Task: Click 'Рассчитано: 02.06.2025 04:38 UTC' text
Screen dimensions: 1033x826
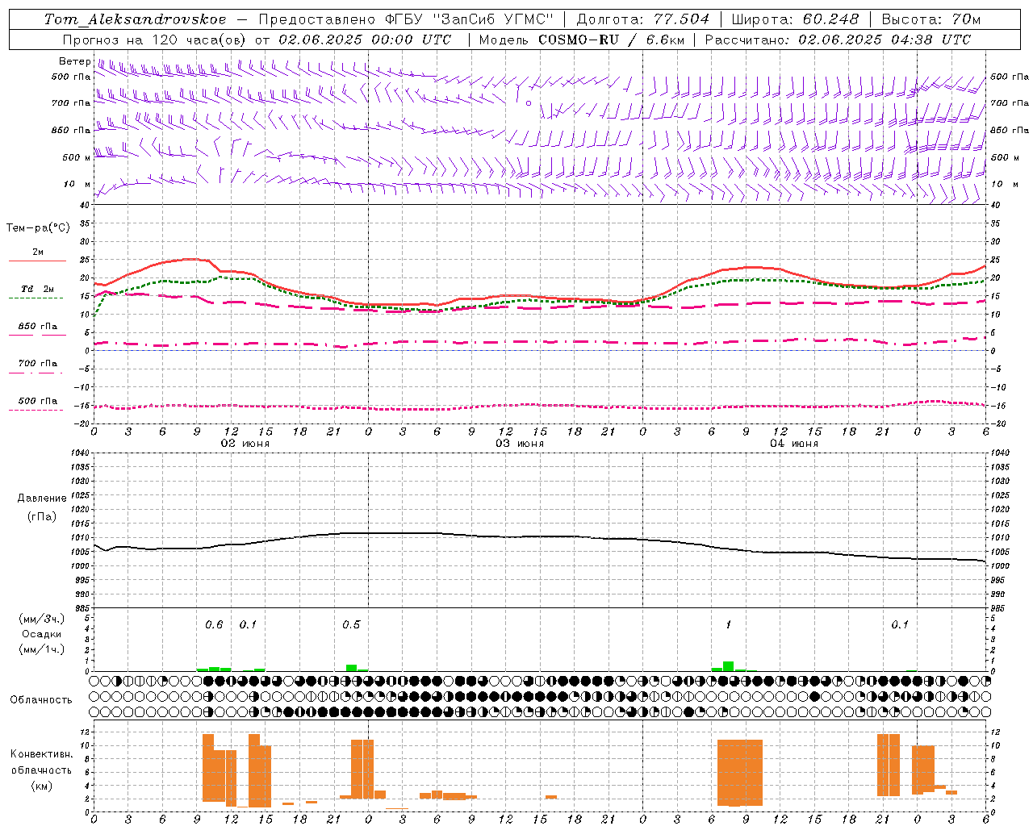Action: click(838, 40)
